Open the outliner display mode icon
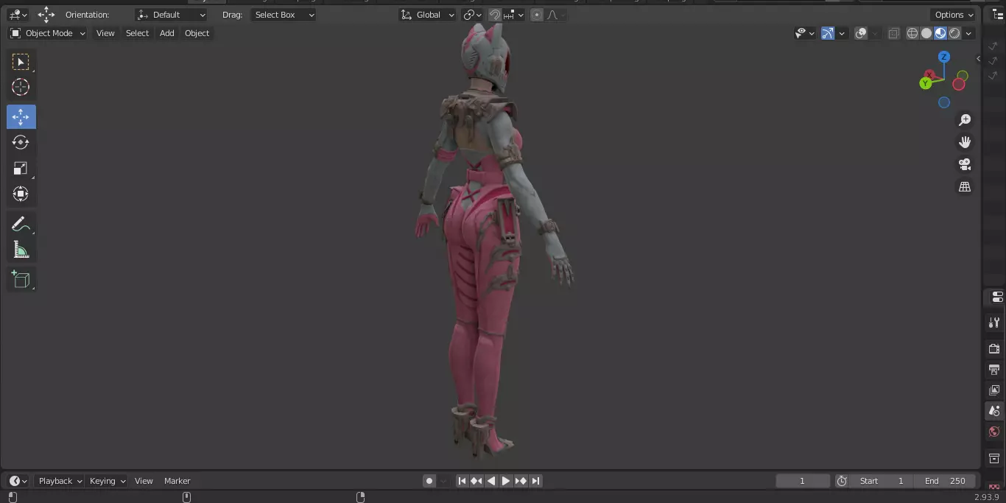Screen dimensions: 1006x503 (x=998, y=15)
